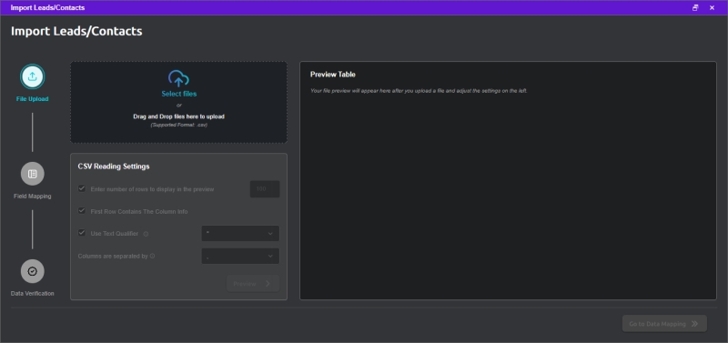Toggle First Row Contains The Column Info checkbox
The image size is (728, 343).
pyautogui.click(x=82, y=211)
